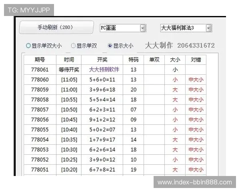Viewport: 240px width, 192px height.
Task: Click the 大大福利算法3 combo box field
Action: click(186, 28)
